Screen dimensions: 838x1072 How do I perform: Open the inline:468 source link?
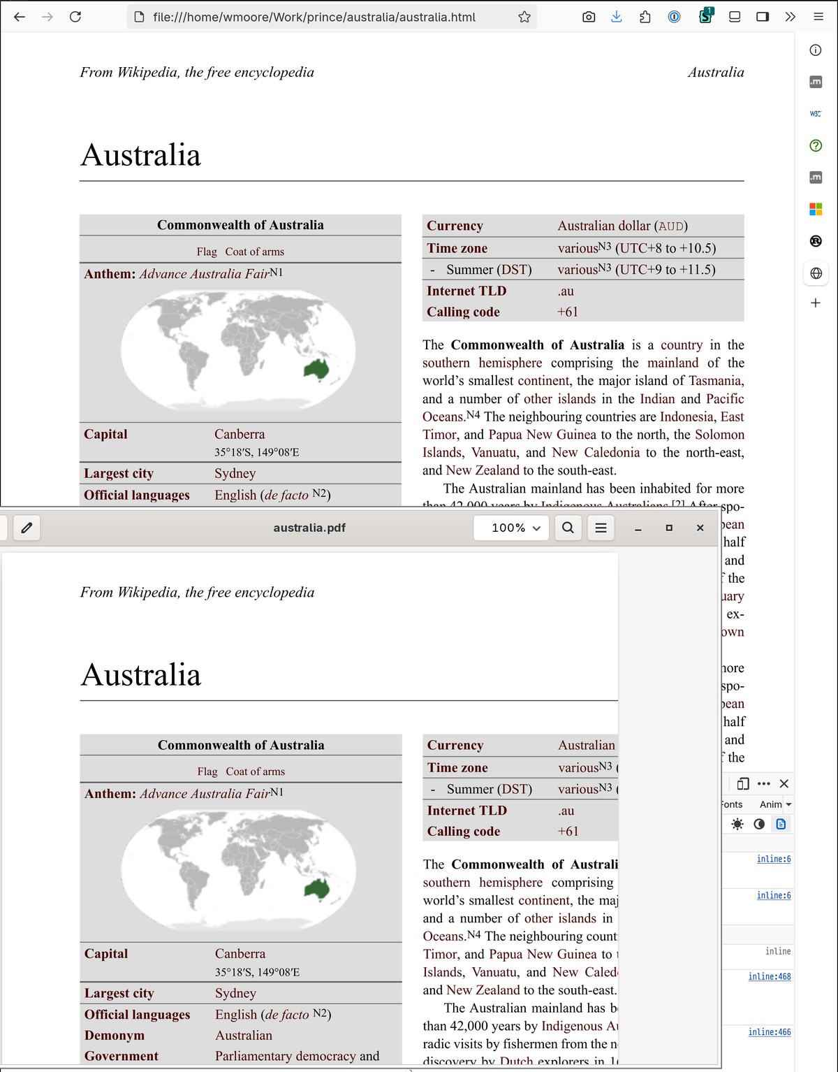click(770, 976)
